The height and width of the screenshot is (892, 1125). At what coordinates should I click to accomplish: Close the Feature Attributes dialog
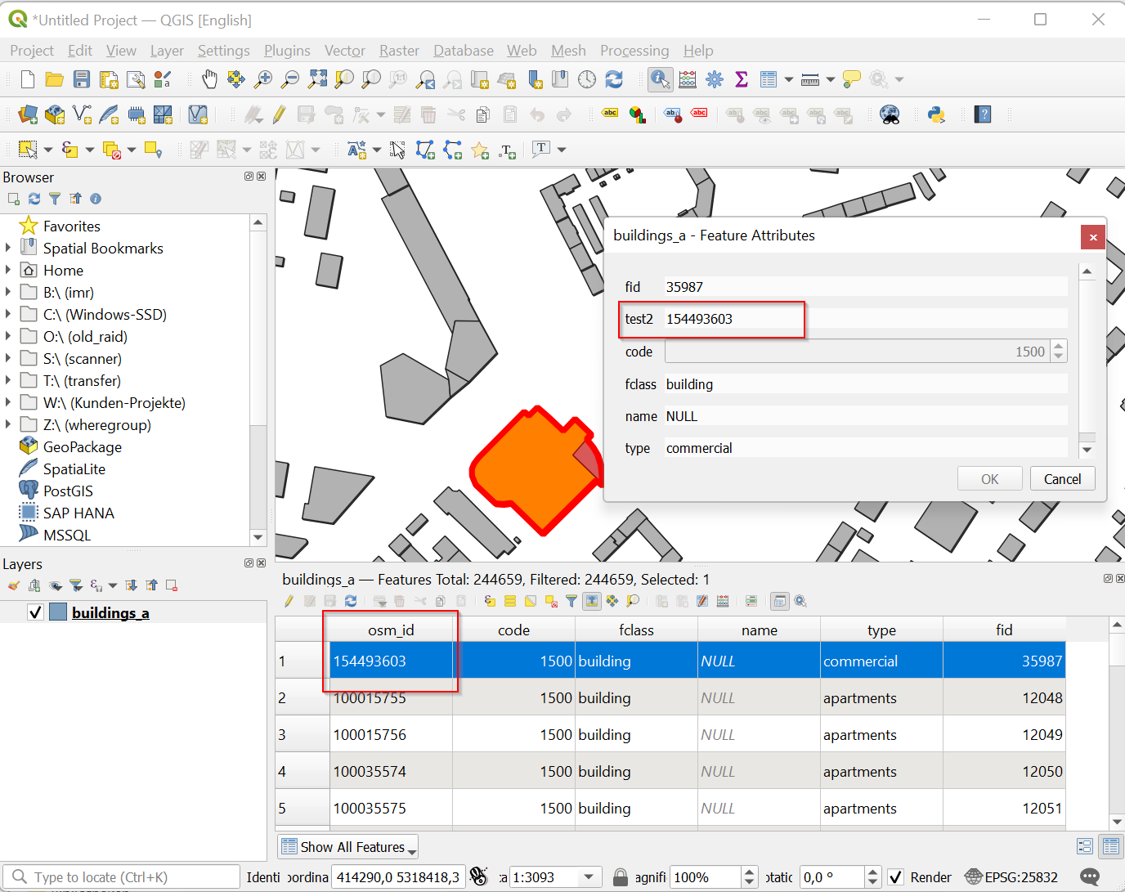tap(1093, 237)
